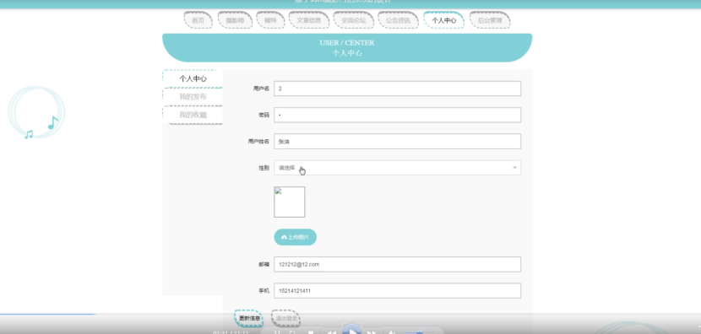The height and width of the screenshot is (334, 701).
Task: Select the 个人中心 top nav tab
Action: point(444,20)
